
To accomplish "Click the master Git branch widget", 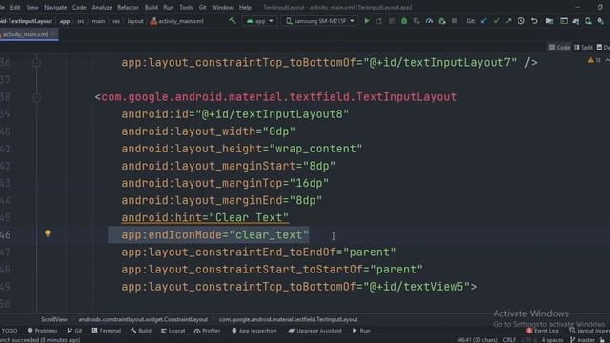I will (582, 340).
